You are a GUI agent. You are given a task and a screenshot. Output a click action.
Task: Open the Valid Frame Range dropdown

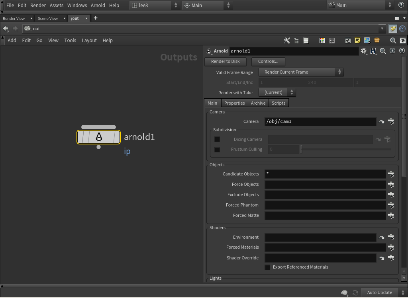click(x=301, y=72)
